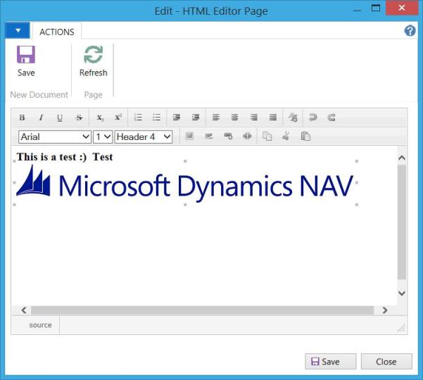Toggle bold formatting

pos(22,118)
